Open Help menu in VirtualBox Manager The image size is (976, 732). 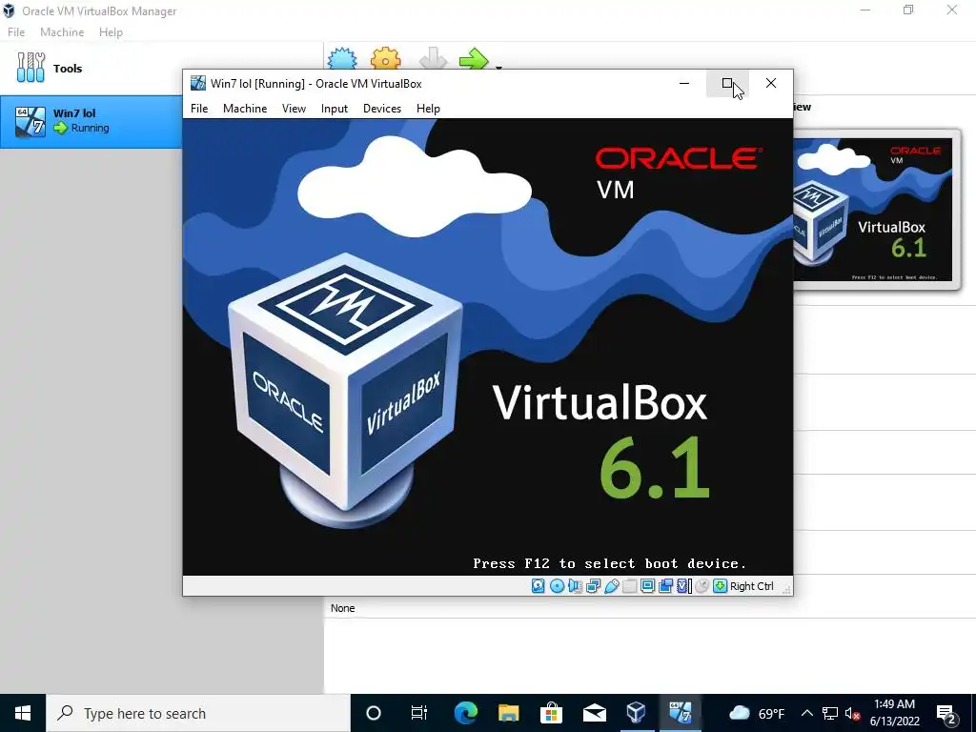[111, 32]
